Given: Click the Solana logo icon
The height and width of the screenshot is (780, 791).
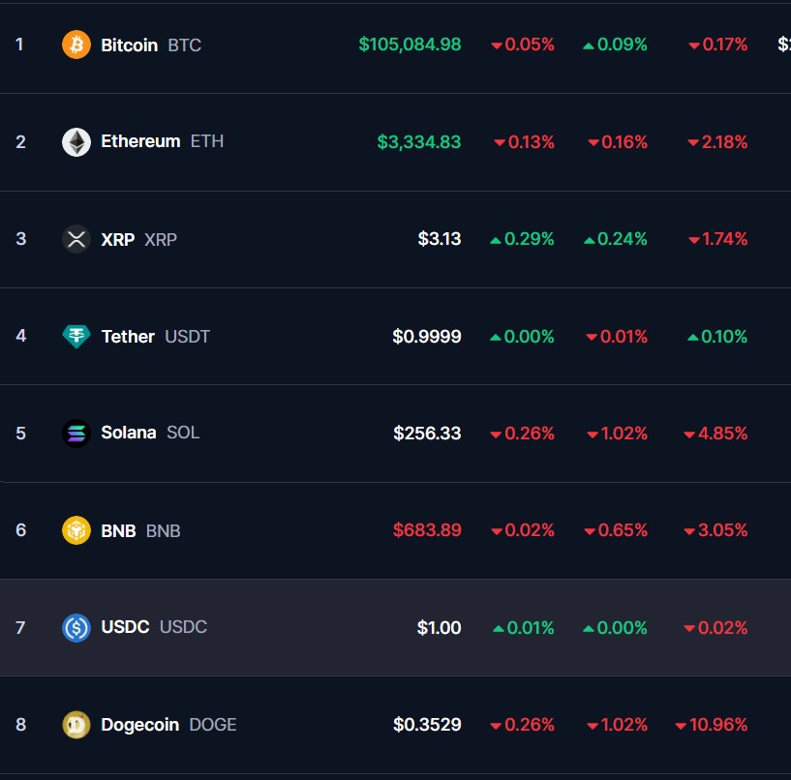Looking at the screenshot, I should click(x=76, y=433).
